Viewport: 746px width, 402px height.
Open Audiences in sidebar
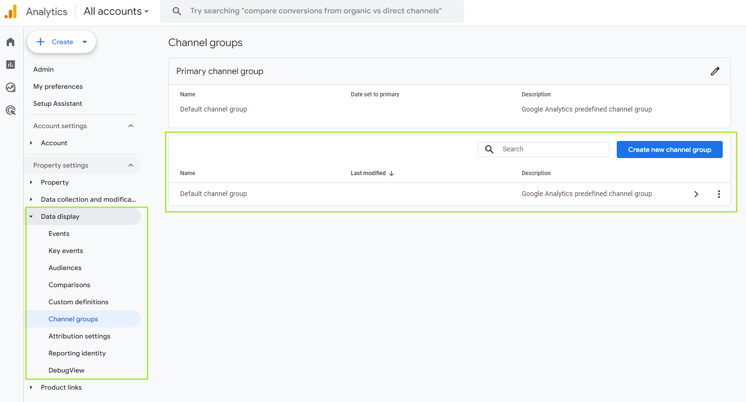point(65,268)
